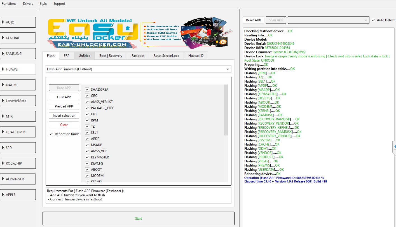Switch to the Huawei ID tab

click(x=196, y=56)
